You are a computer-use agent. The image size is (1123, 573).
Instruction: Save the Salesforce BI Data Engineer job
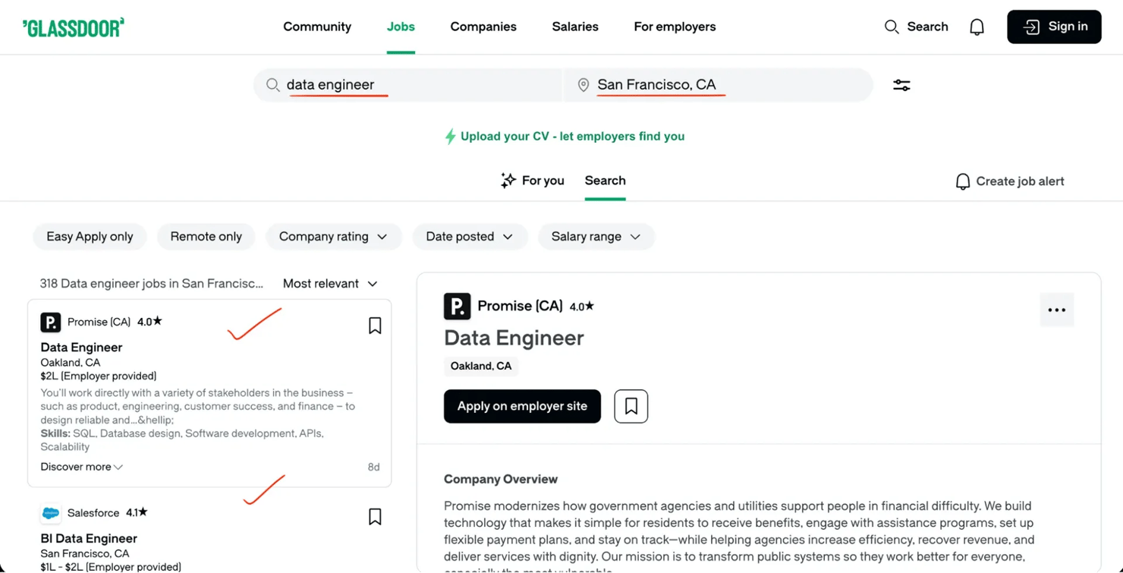pos(375,517)
